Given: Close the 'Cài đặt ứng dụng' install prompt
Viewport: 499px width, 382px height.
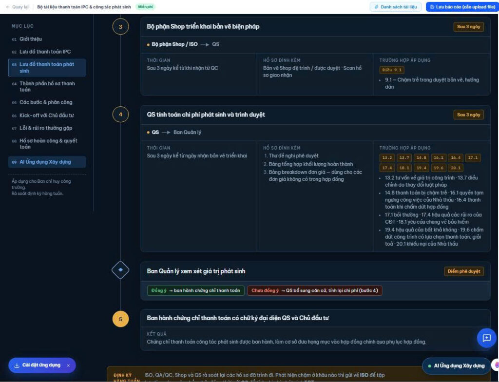Looking at the screenshot, I should coord(68,365).
